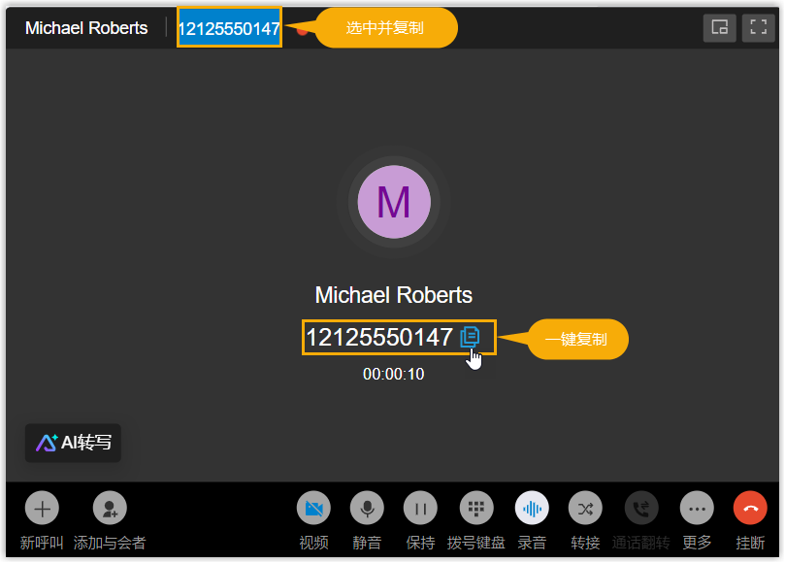785x563 pixels.
Task: Click the 12125550147 number under the avatar
Action: tap(379, 338)
